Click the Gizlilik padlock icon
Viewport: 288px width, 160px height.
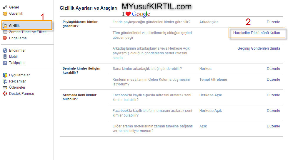5,26
